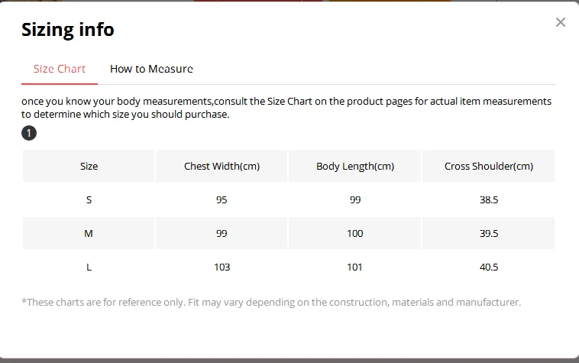Click the Body Length(cm) column header

click(x=355, y=166)
